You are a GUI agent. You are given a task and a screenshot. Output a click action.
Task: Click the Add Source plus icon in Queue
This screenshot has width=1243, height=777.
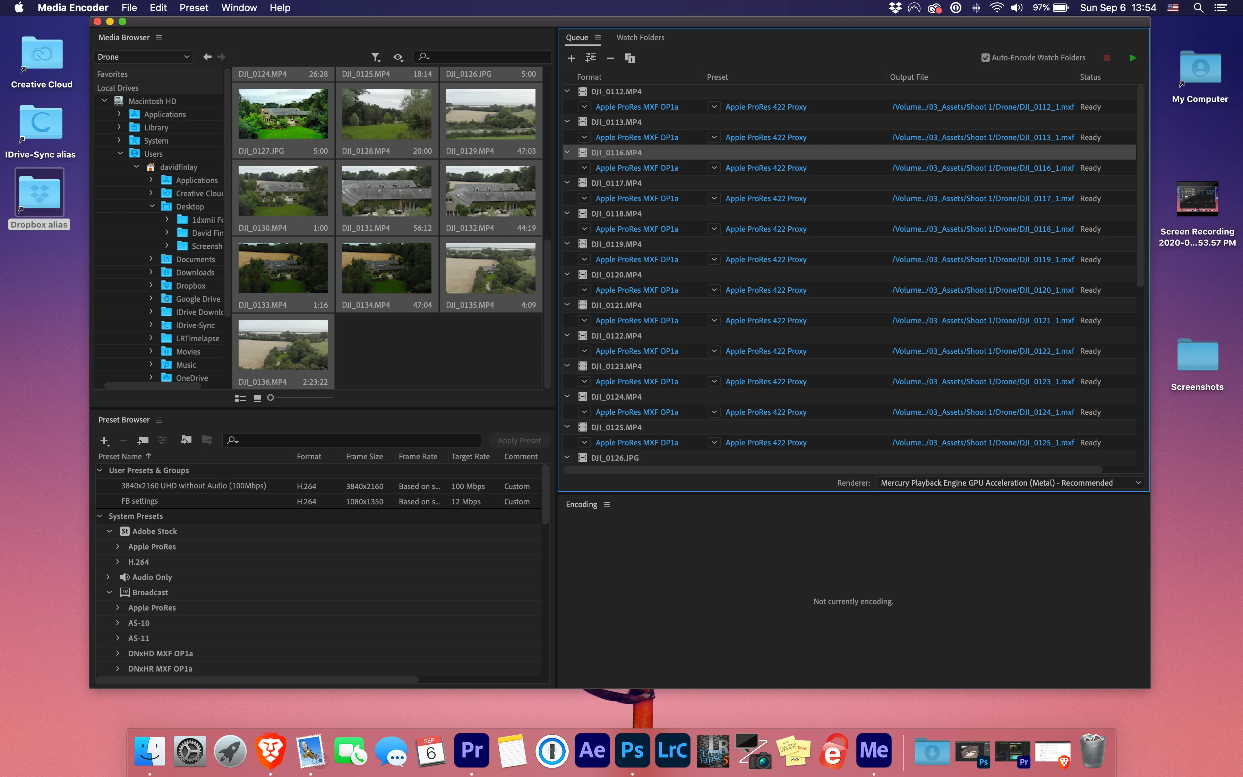[x=571, y=58]
